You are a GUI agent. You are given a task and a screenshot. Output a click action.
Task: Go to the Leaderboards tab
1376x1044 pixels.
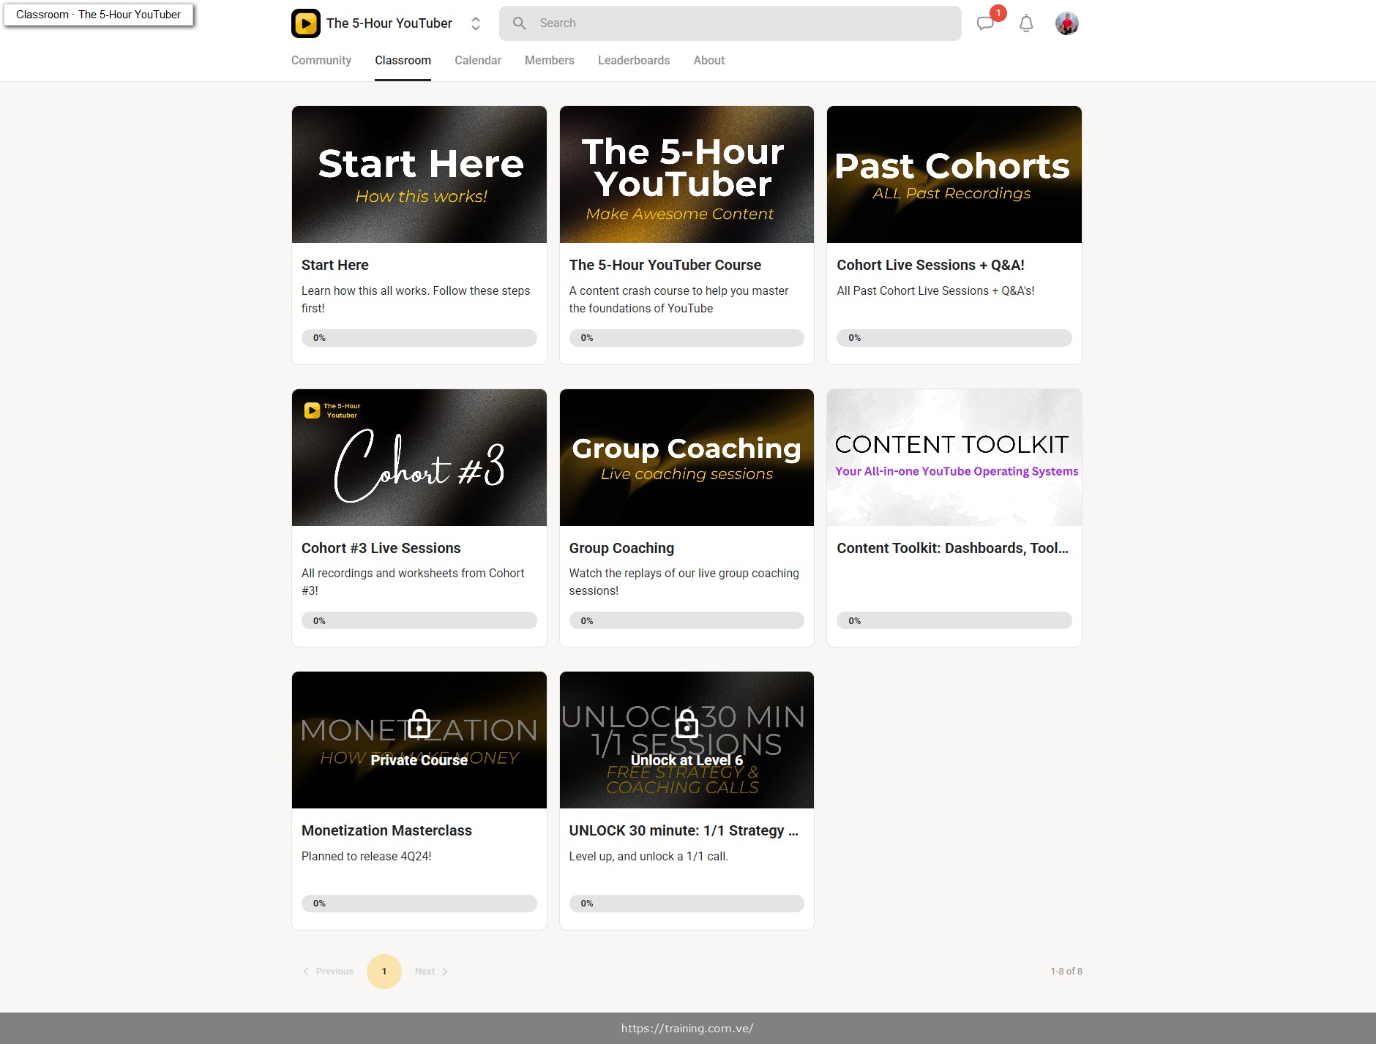[634, 61]
